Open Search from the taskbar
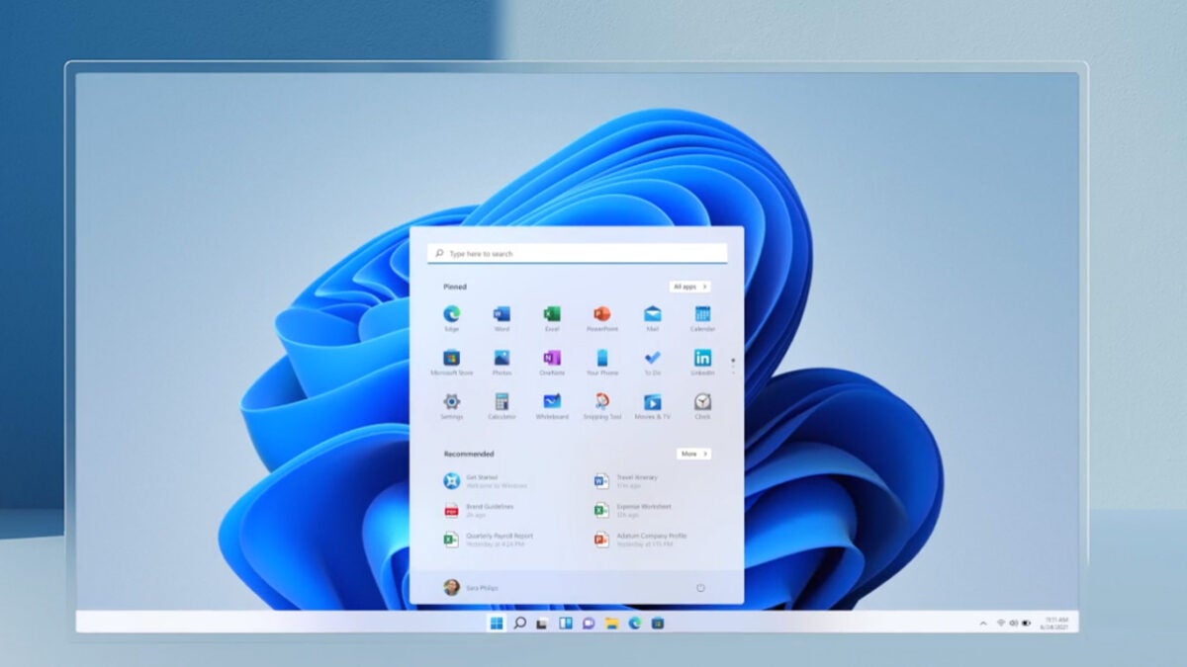The width and height of the screenshot is (1187, 667). coord(519,623)
